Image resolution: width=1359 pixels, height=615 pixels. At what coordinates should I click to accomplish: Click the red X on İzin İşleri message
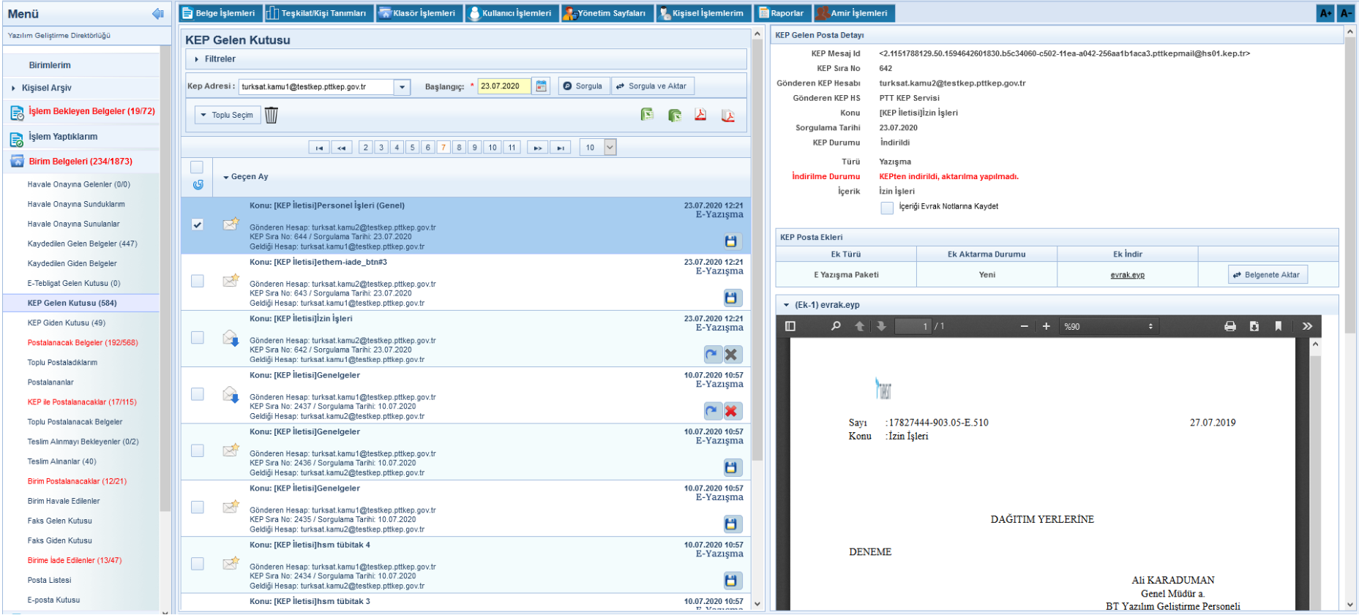tap(731, 355)
